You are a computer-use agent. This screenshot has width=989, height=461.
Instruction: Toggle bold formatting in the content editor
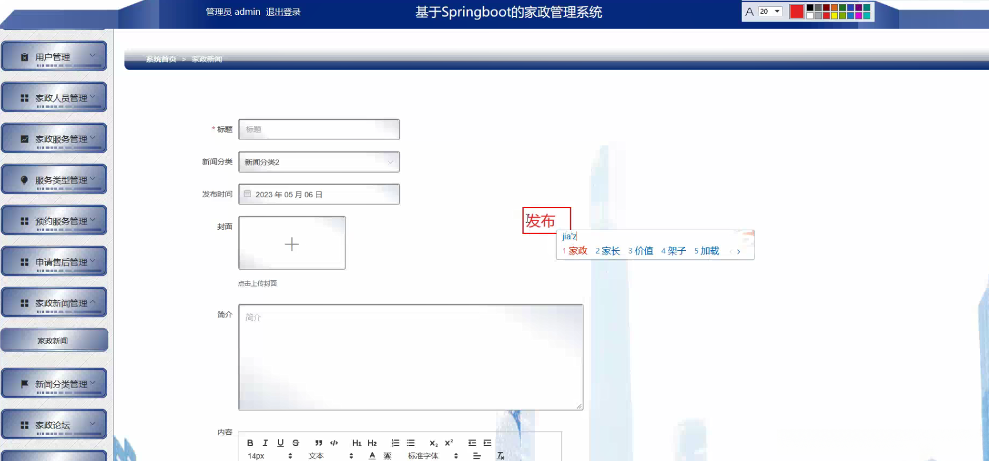click(250, 443)
